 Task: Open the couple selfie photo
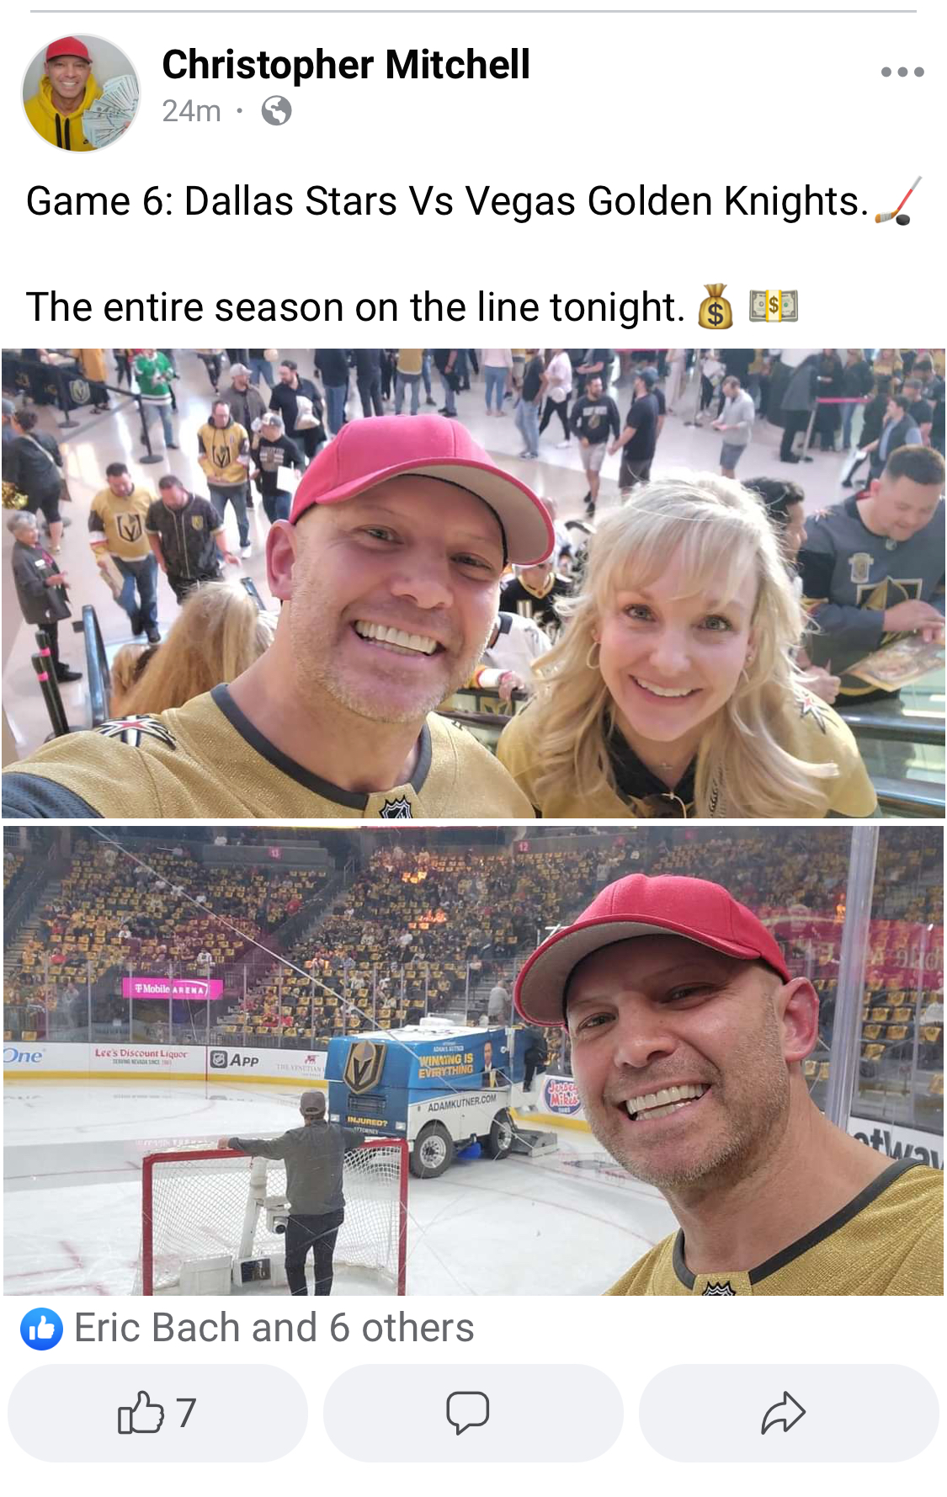(473, 583)
